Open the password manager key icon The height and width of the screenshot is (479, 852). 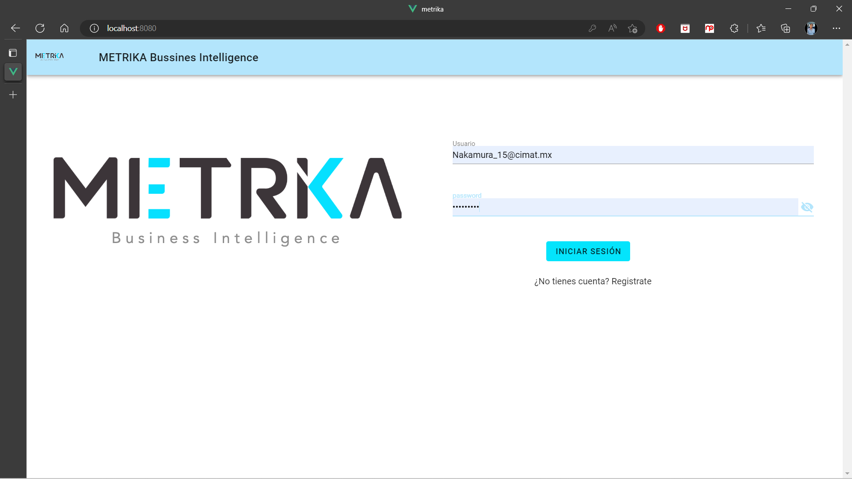[592, 28]
